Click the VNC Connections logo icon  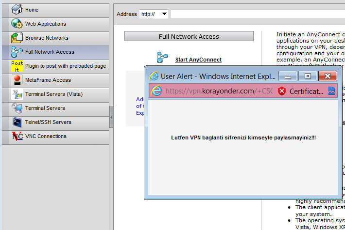(x=17, y=136)
